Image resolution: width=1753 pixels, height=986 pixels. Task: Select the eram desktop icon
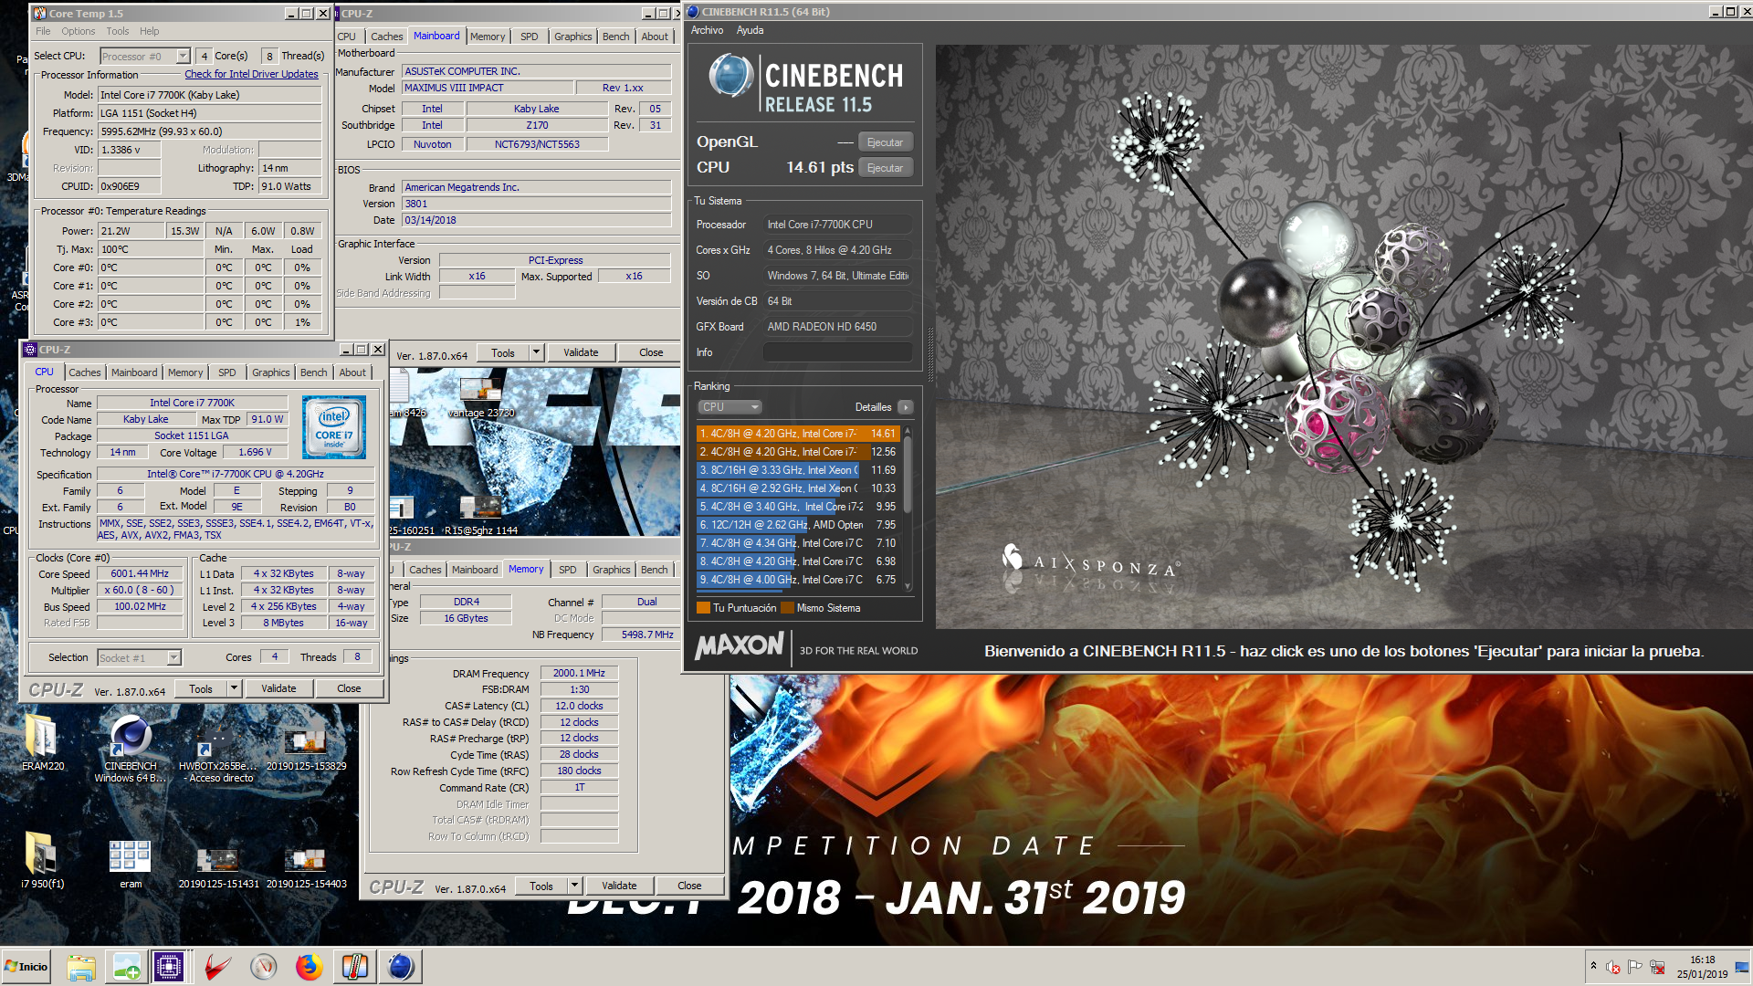[x=131, y=864]
